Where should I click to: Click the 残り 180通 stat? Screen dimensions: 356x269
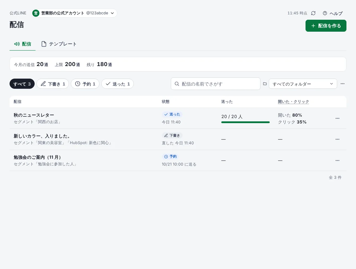tap(99, 64)
